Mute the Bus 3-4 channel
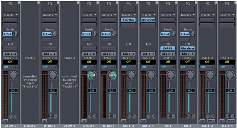Viewport: 237px width, 128px height. click(149, 116)
